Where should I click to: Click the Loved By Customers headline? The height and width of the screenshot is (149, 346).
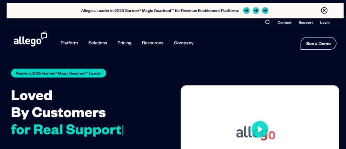(58, 104)
